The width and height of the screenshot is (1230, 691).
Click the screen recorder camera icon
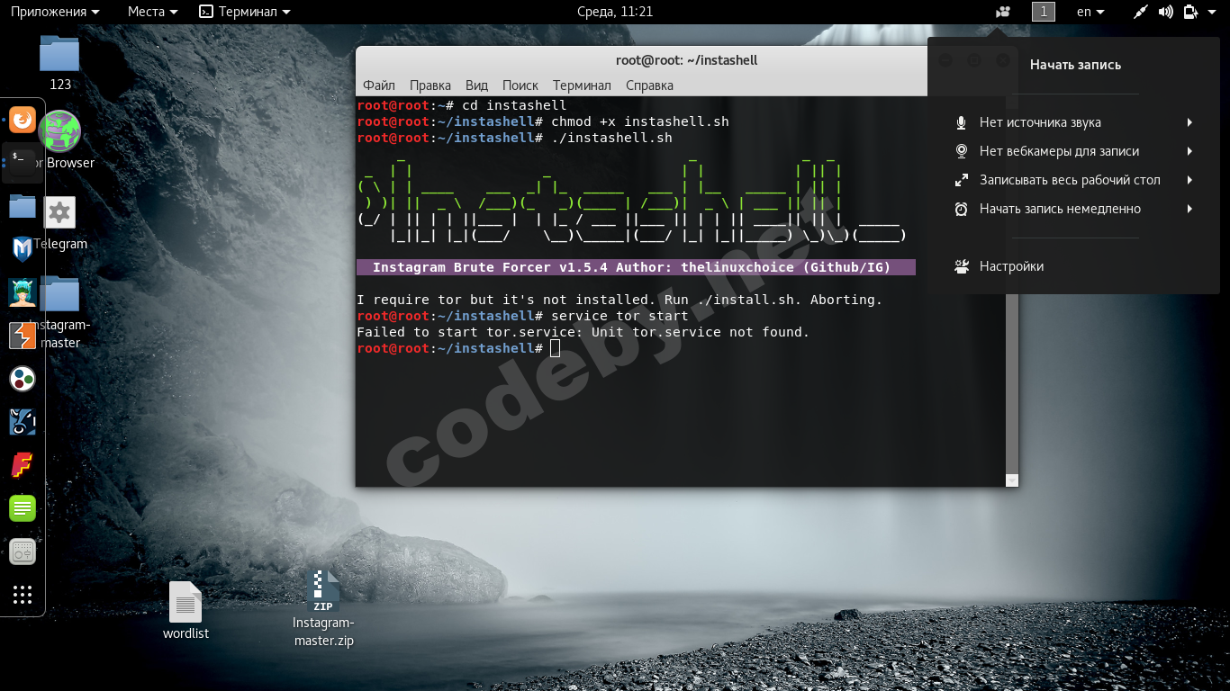(1003, 12)
